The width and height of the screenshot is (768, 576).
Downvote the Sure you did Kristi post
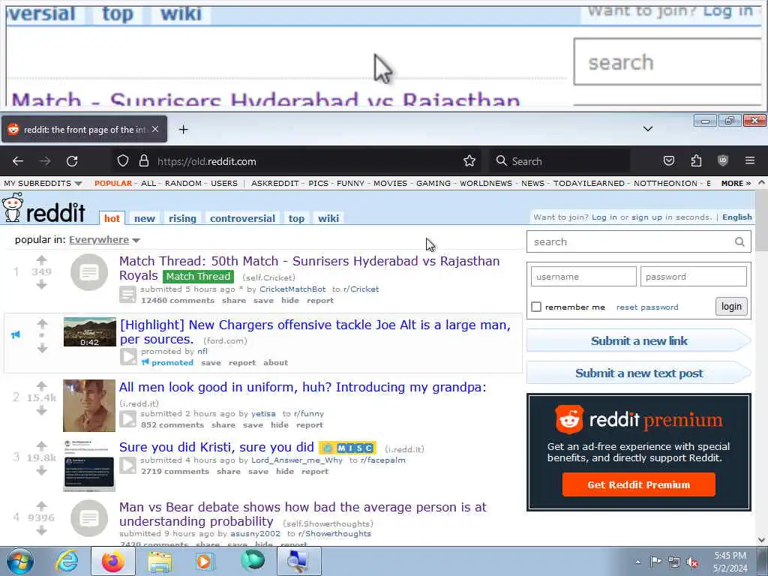[42, 471]
